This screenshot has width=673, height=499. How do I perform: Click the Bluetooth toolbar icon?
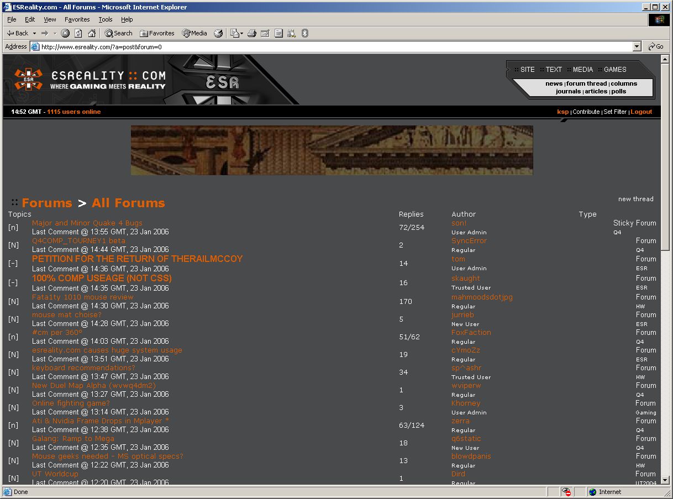pyautogui.click(x=304, y=33)
